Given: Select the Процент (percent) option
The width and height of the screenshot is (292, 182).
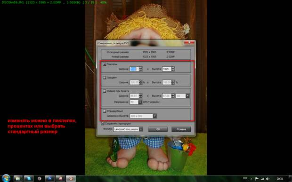Looking at the screenshot, I should tap(105, 78).
